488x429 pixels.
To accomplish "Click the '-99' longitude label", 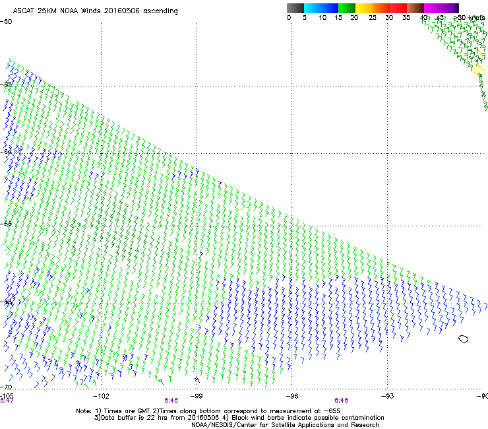I will 197,396.
